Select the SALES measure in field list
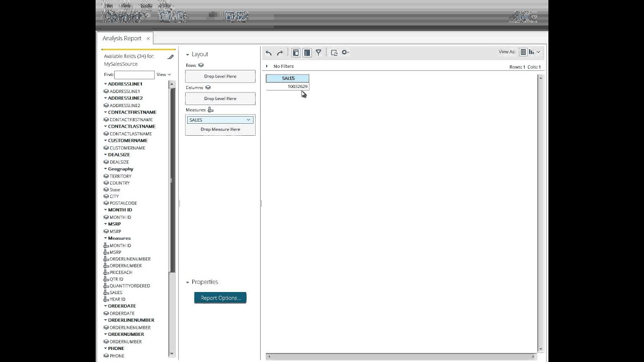644x362 pixels. pyautogui.click(x=116, y=293)
